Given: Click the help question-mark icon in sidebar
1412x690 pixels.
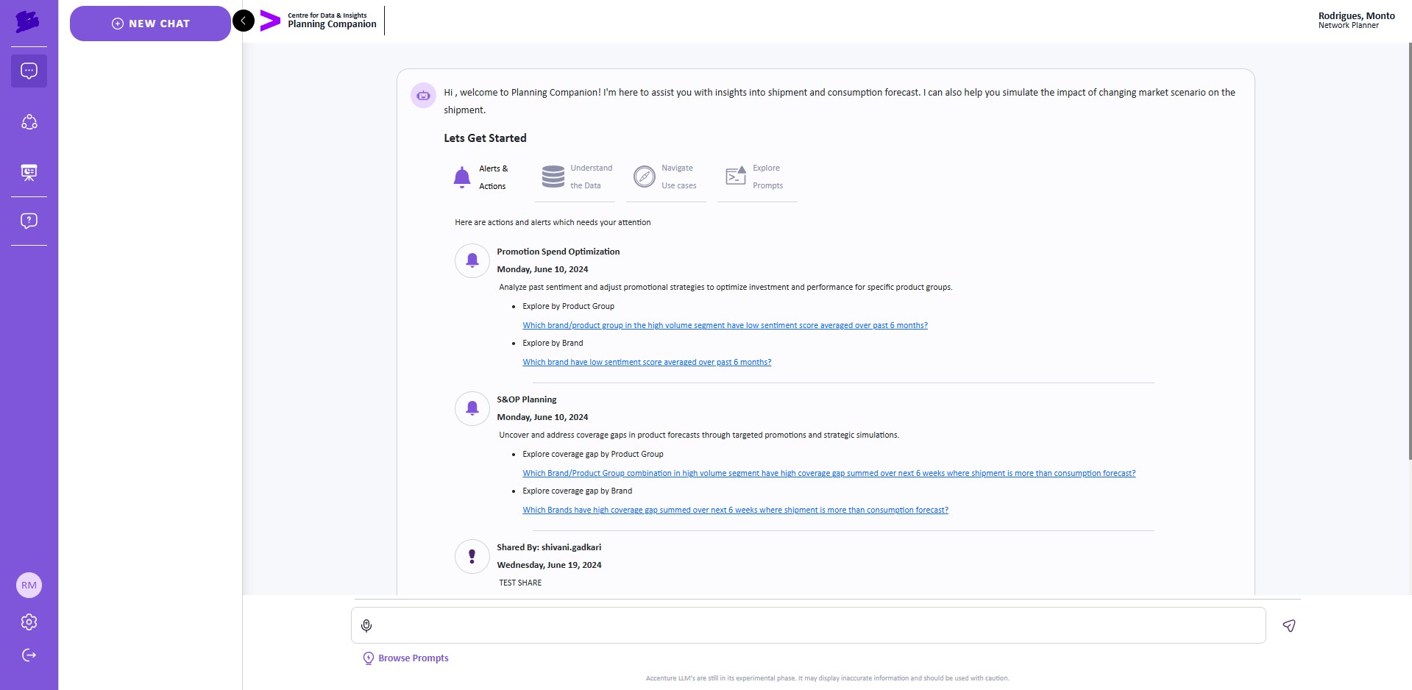Looking at the screenshot, I should click(x=29, y=221).
